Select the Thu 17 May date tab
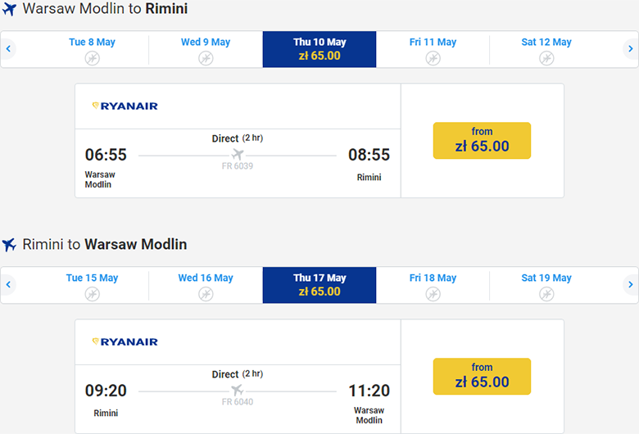 (319, 285)
